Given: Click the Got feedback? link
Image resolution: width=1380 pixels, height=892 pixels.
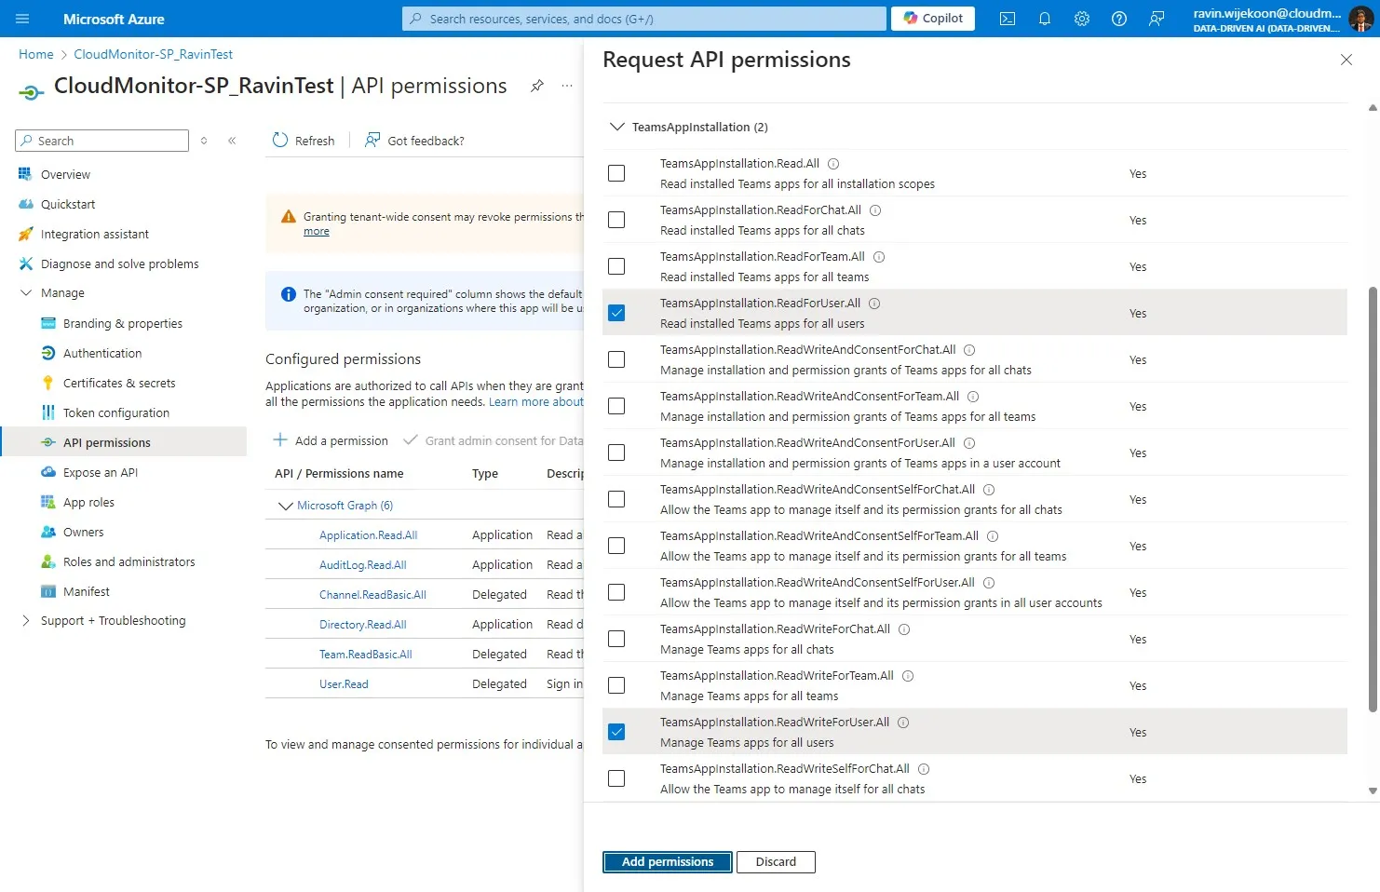Looking at the screenshot, I should [414, 141].
